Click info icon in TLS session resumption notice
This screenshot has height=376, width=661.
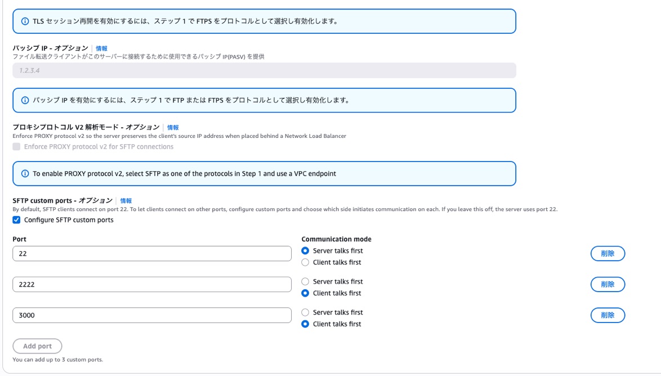click(x=25, y=21)
